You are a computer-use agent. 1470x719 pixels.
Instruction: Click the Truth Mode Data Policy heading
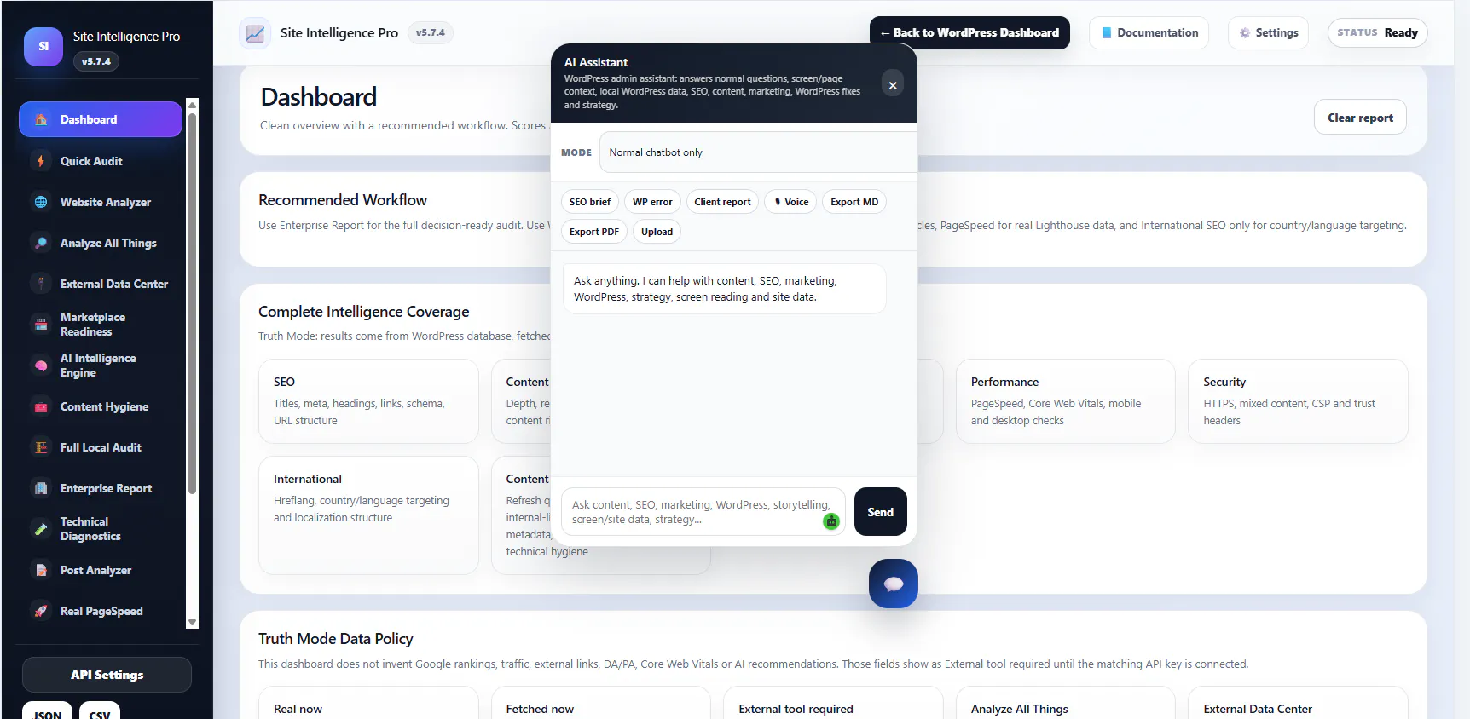click(336, 639)
